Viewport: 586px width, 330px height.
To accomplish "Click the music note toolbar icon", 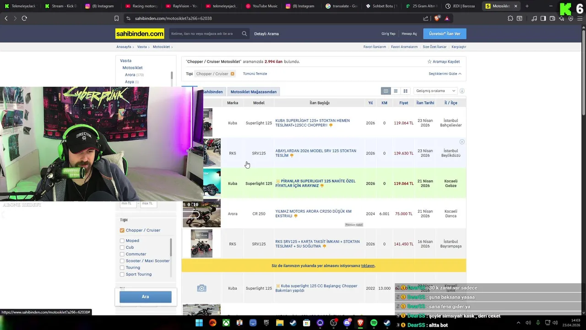I will pyautogui.click(x=534, y=18).
